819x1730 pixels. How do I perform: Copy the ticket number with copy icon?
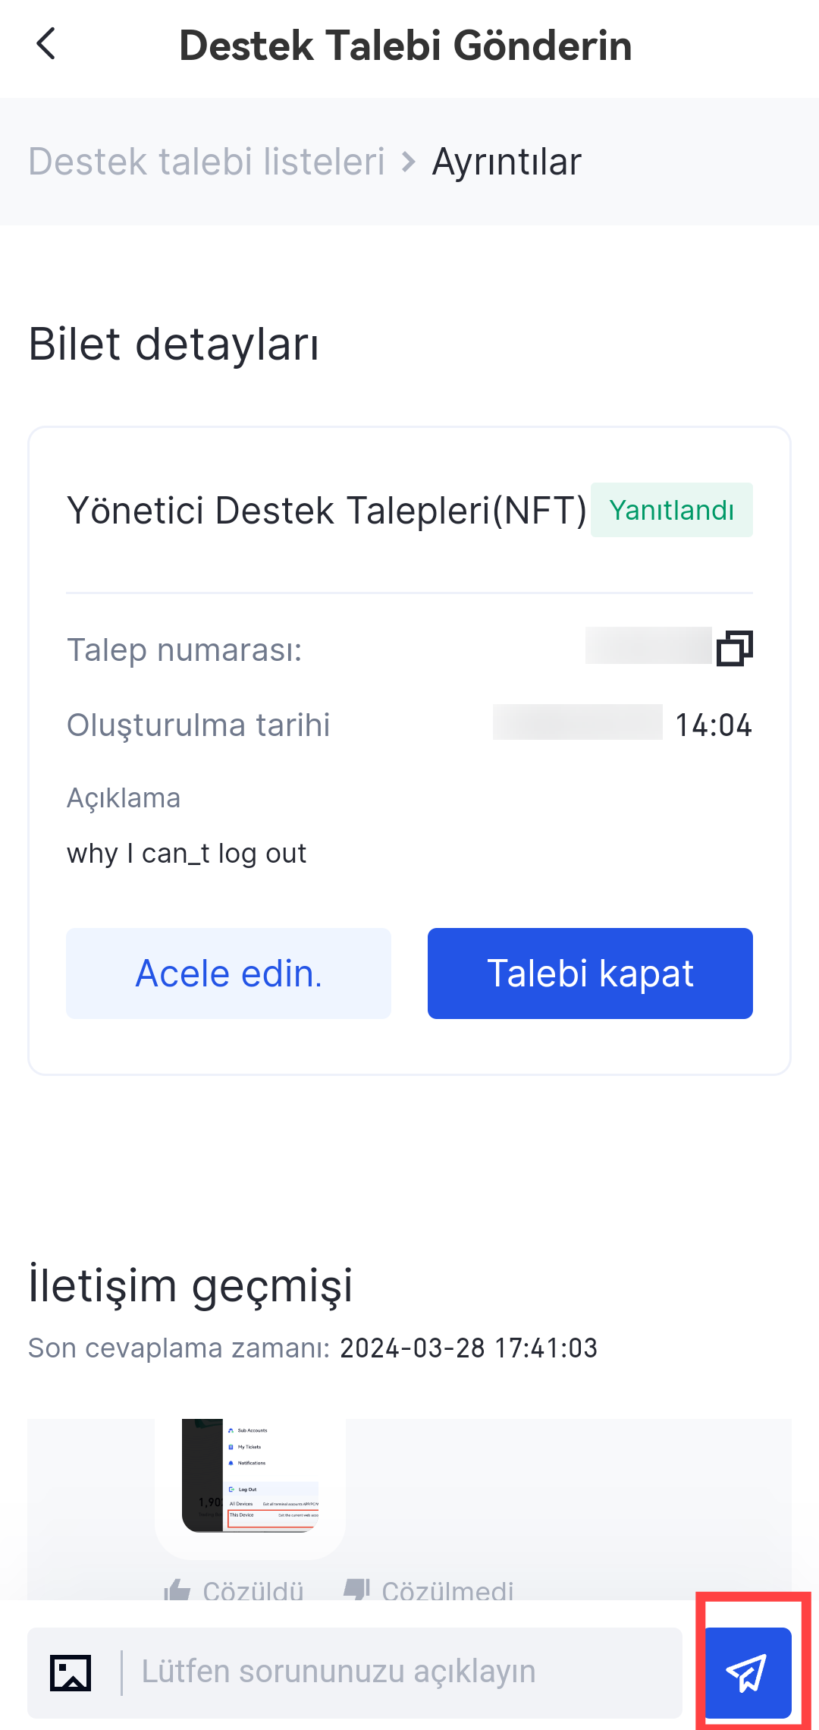point(734,648)
